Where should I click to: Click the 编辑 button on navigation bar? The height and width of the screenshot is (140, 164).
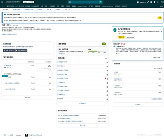[x=161, y=6]
